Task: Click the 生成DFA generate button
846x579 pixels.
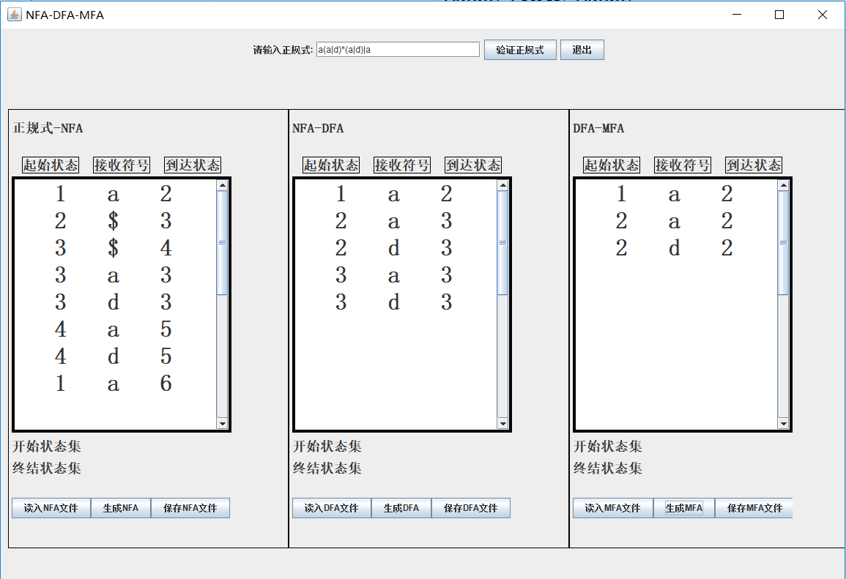Action: (x=401, y=507)
